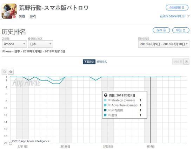Click the globe icon in the tooltip
193x150 pixels.
(x=106, y=95)
